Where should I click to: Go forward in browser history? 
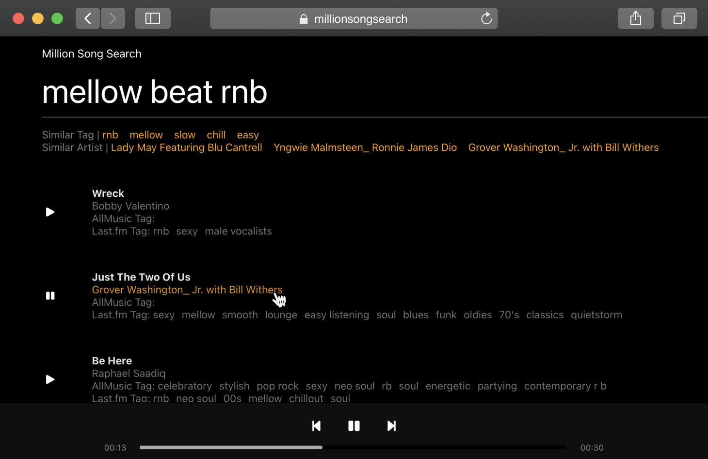tap(113, 18)
